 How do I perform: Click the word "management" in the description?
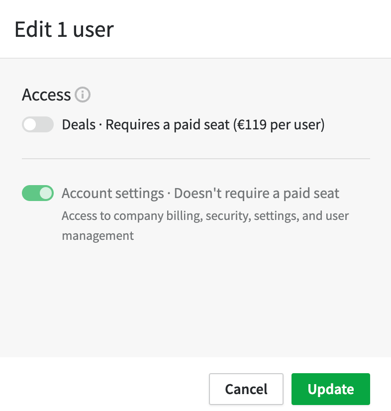[x=98, y=235]
